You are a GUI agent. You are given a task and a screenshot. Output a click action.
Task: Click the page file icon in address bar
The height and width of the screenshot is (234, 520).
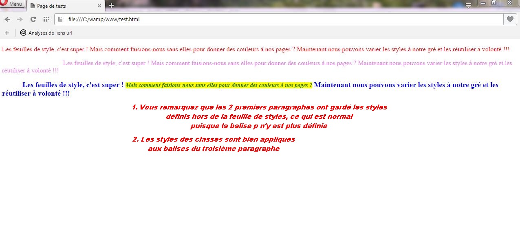[x=60, y=19]
